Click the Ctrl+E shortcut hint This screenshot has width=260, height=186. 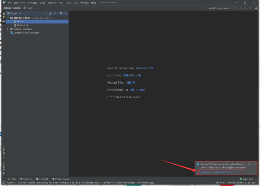[130, 83]
